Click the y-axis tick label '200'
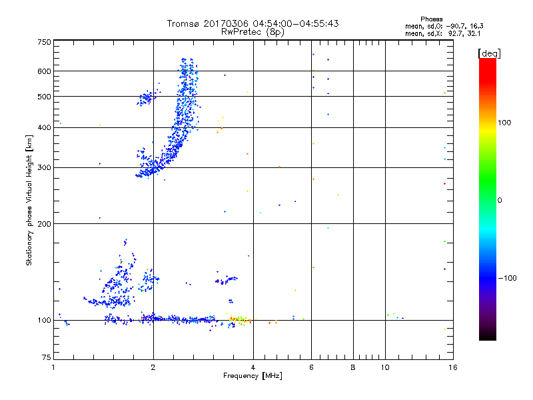 tap(44, 224)
